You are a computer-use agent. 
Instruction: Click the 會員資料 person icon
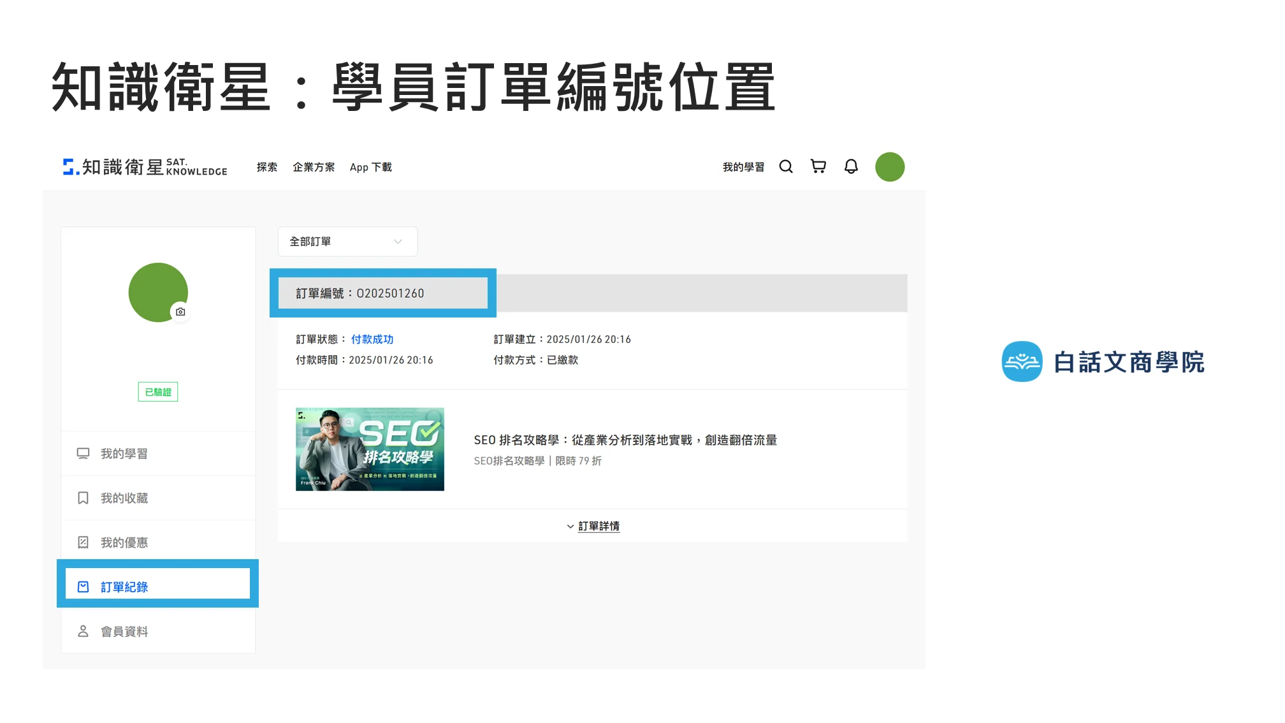(x=83, y=631)
